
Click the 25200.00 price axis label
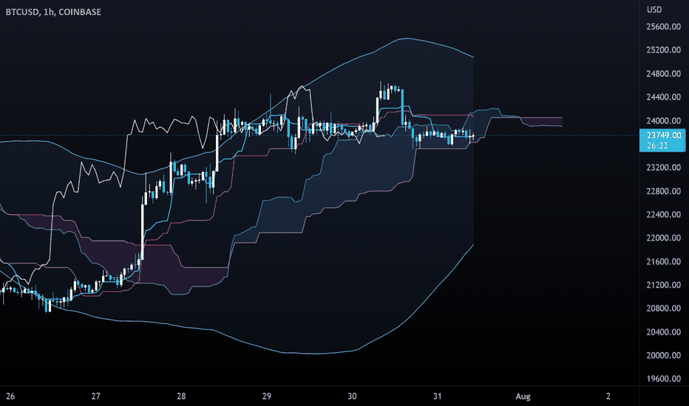(664, 50)
